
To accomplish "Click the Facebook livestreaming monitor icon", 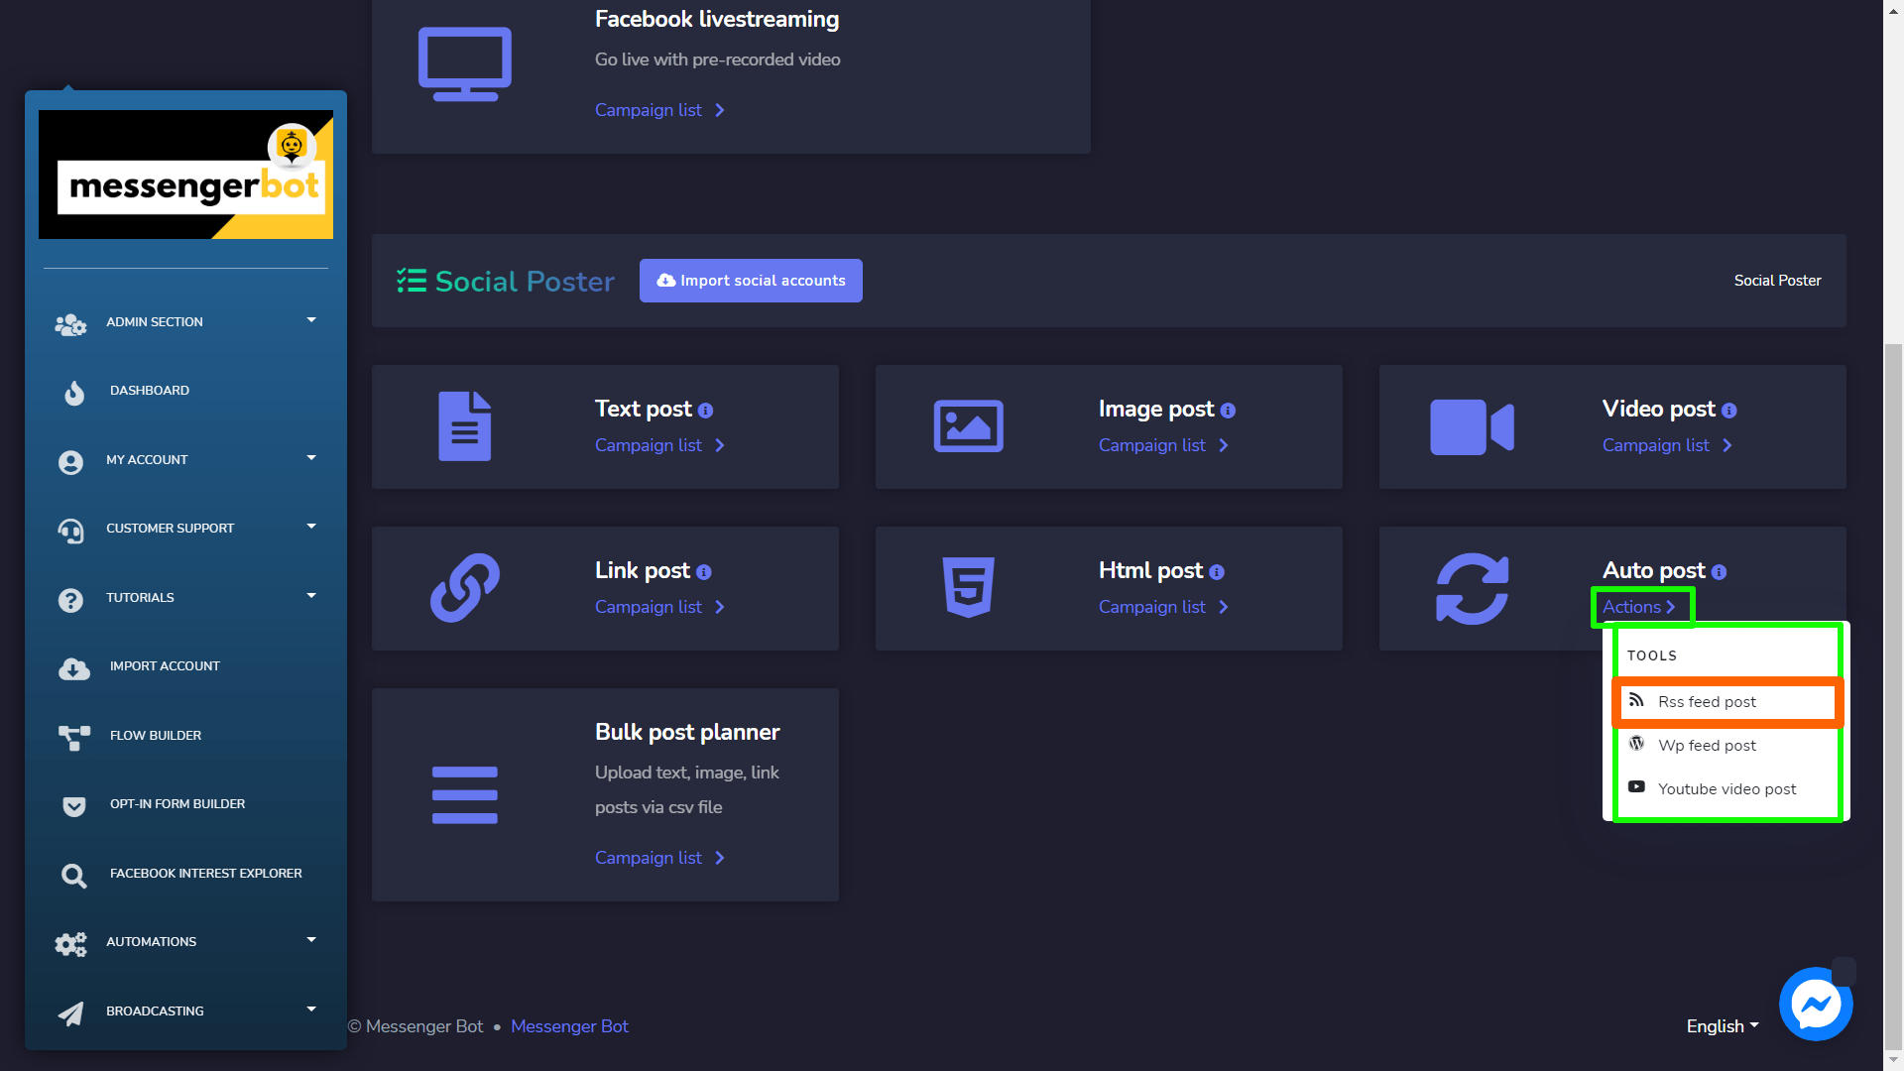I will click(x=465, y=64).
